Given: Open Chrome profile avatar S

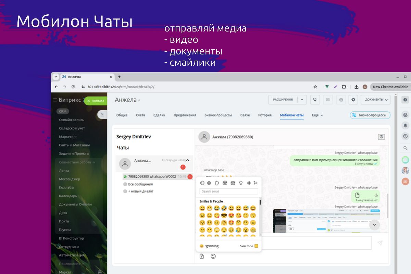Looking at the screenshot, I should pyautogui.click(x=365, y=87).
